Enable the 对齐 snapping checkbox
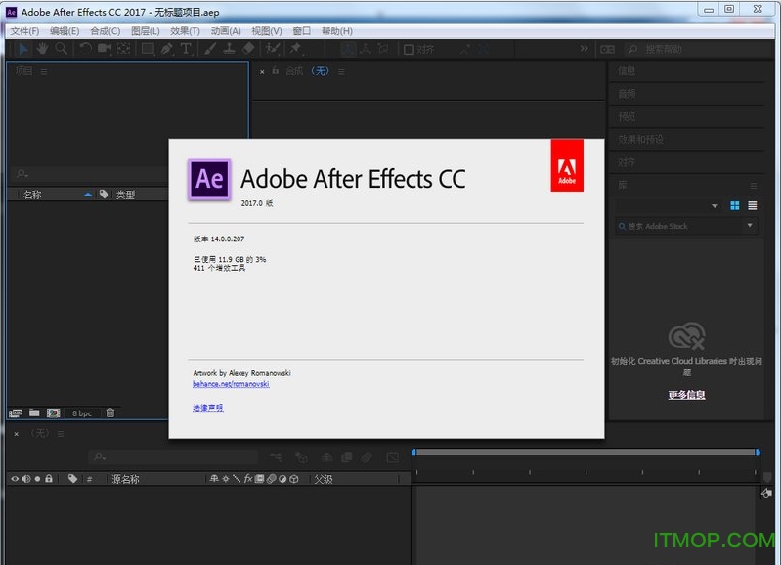 pos(409,50)
